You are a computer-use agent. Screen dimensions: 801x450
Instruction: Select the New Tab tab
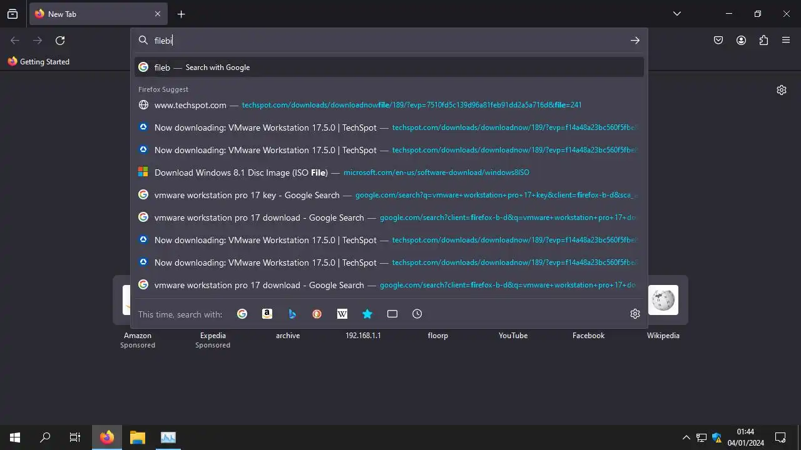98,14
